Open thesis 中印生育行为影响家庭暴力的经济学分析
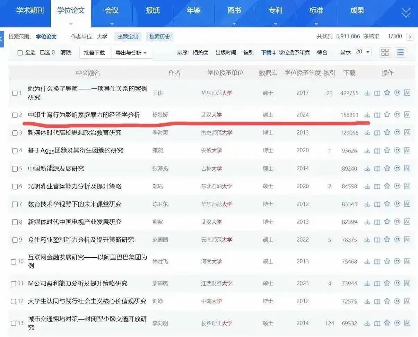418x337 pixels. click(x=84, y=115)
